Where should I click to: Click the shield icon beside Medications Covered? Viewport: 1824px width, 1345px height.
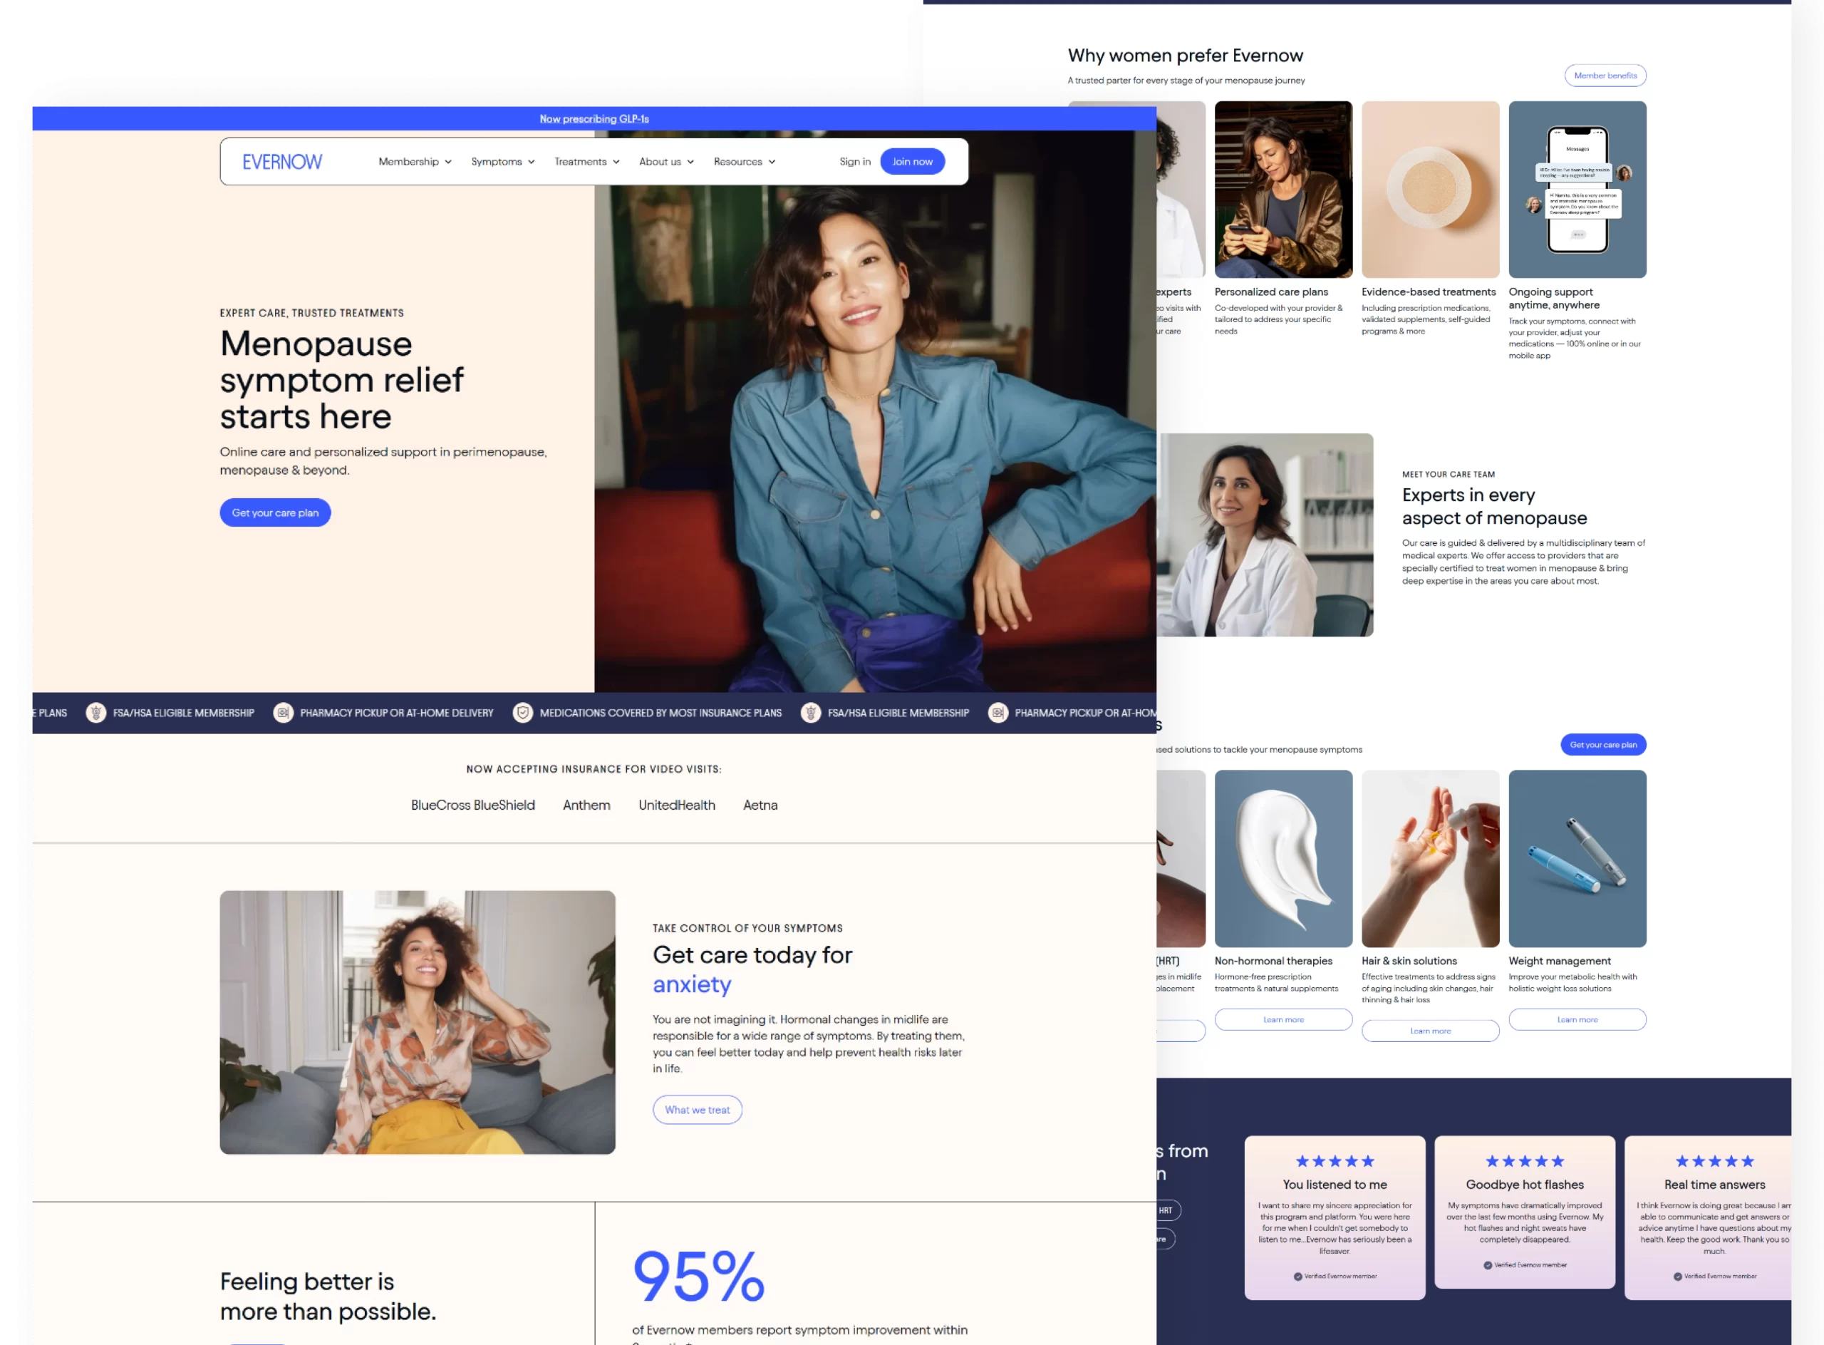coord(522,713)
